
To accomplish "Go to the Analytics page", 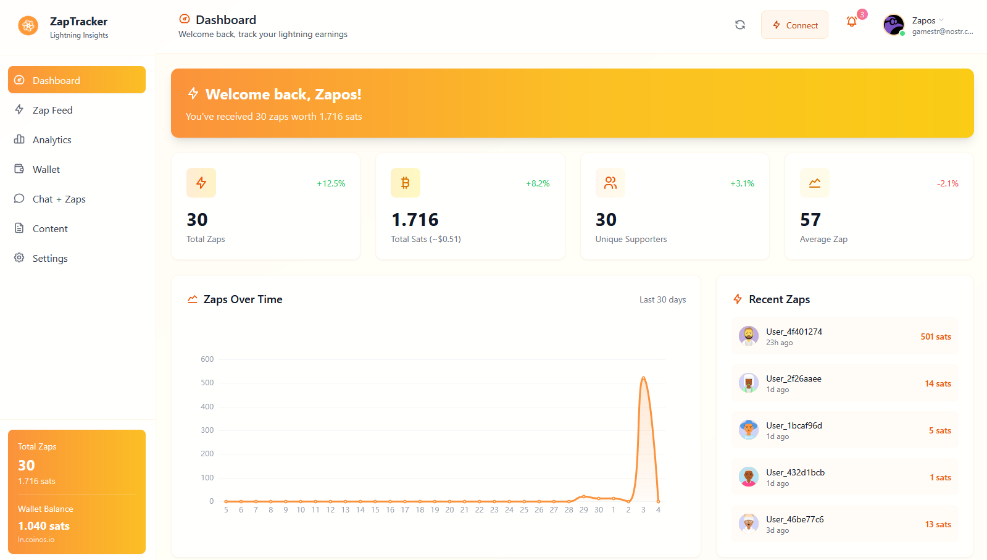I will 52,140.
